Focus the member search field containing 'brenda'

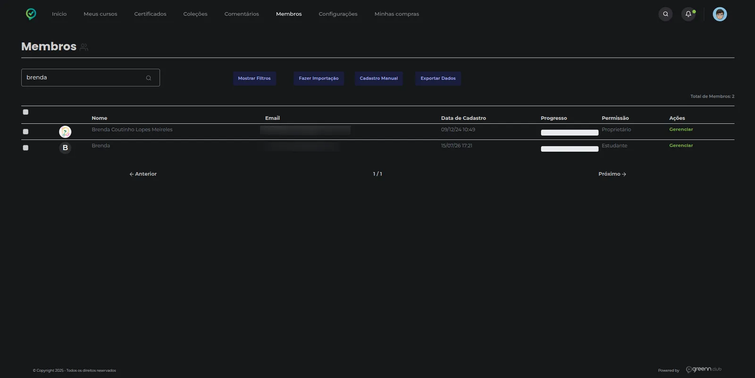click(91, 78)
